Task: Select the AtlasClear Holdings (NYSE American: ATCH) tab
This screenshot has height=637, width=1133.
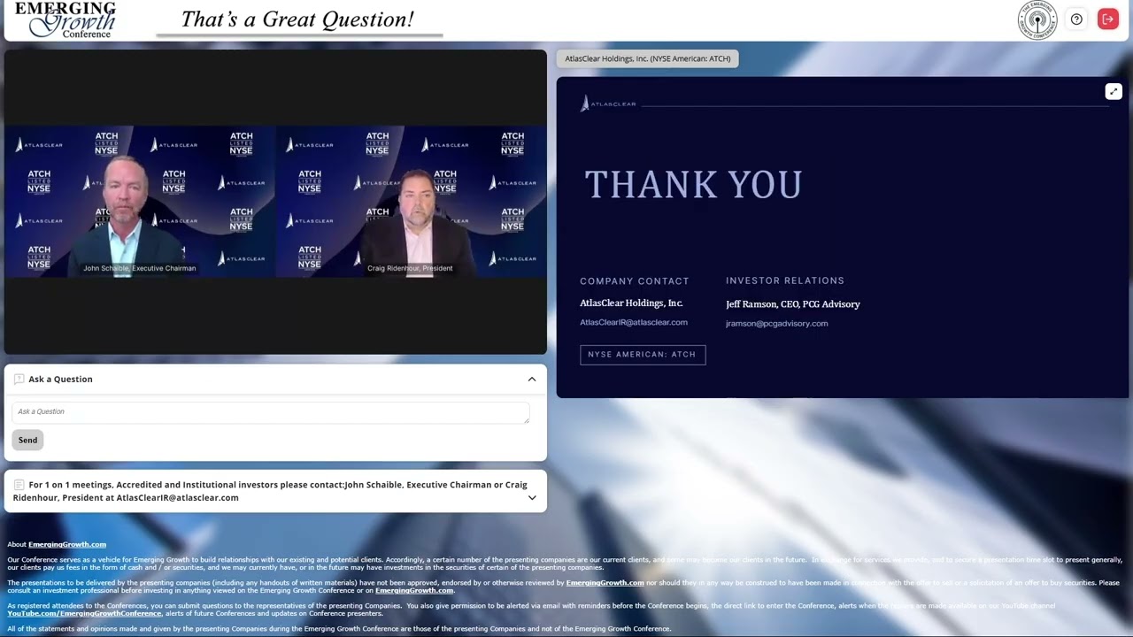Action: 648,59
